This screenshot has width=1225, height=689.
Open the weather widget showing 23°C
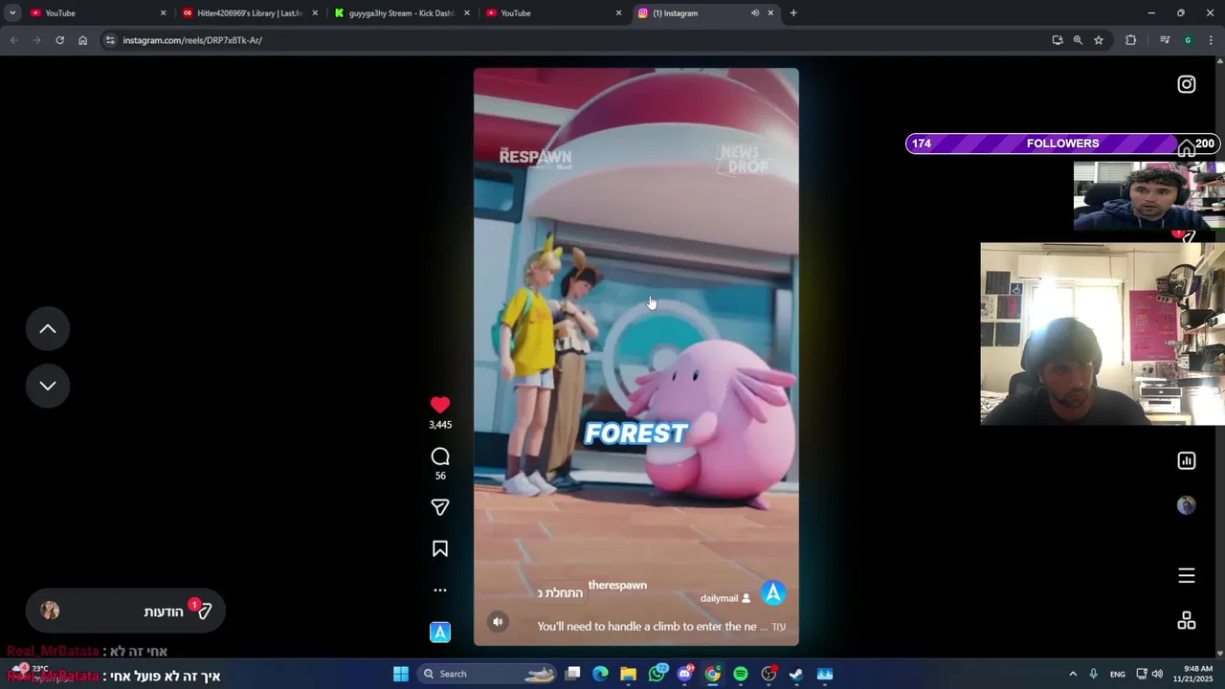click(38, 673)
